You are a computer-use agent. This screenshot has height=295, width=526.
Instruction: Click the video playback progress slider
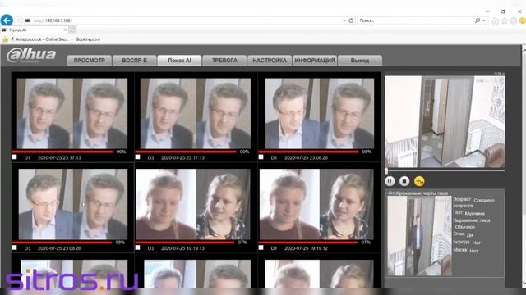(x=445, y=171)
